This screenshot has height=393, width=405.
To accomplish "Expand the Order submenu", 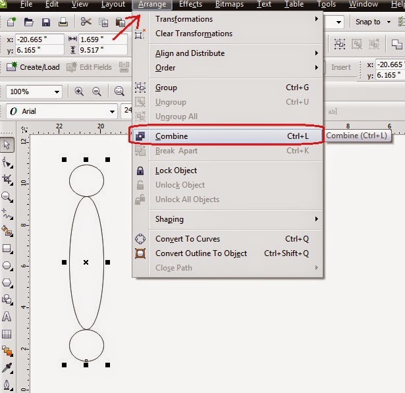I will coord(236,68).
